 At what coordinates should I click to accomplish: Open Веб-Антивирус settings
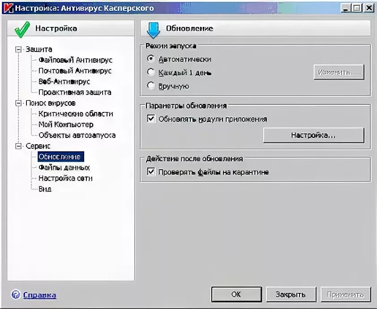click(x=64, y=82)
